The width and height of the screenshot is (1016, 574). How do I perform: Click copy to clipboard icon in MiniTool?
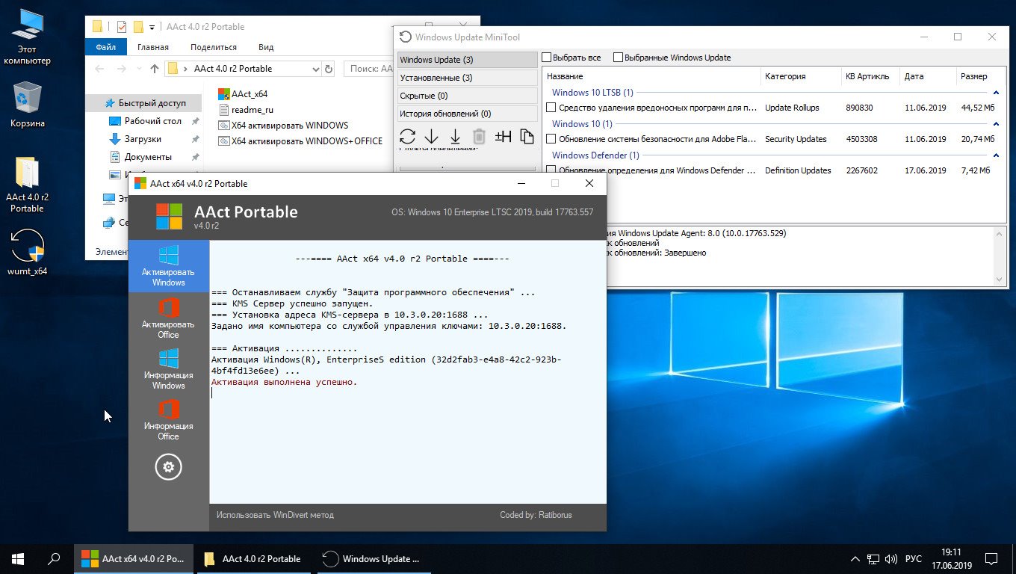(527, 136)
